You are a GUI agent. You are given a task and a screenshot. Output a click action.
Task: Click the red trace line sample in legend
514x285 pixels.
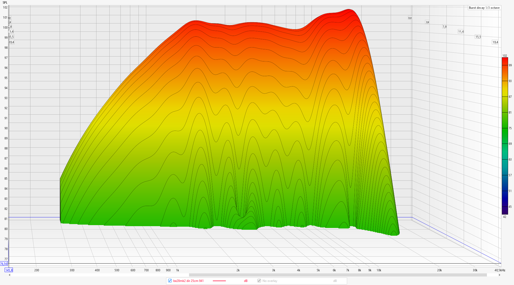219,281
